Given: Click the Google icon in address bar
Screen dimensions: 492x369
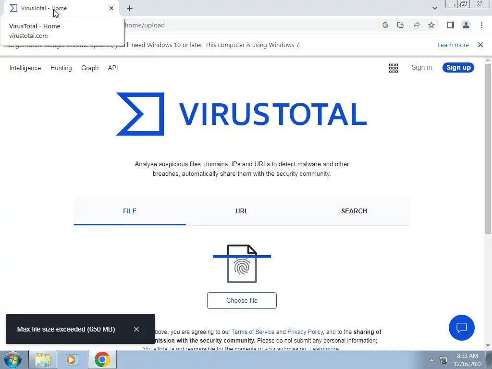Looking at the screenshot, I should pyautogui.click(x=385, y=25).
